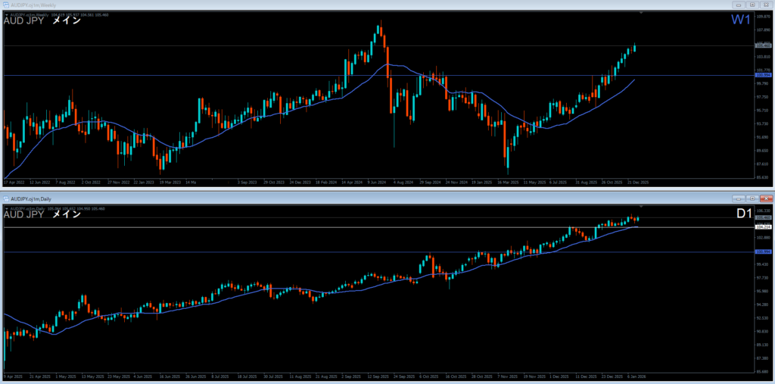Viewport: 775px width, 384px height.
Task: Click the white D1 timeframe label
Action: [x=742, y=214]
